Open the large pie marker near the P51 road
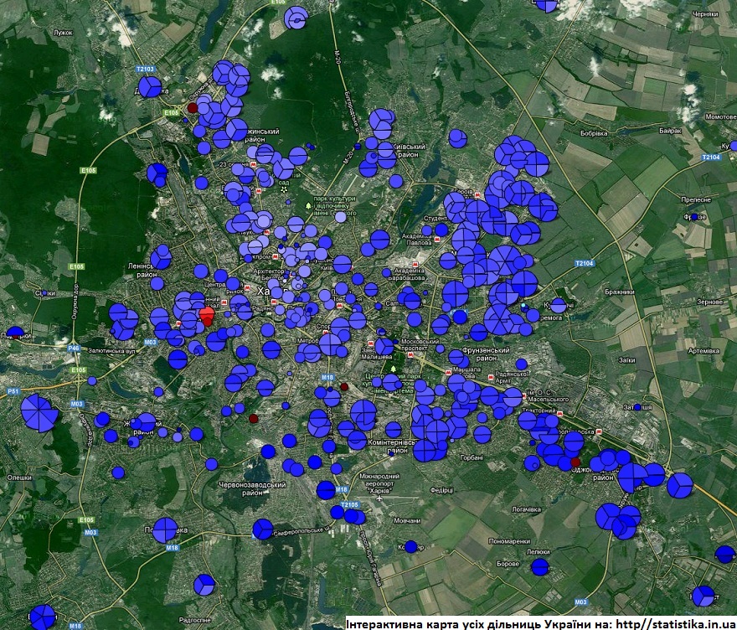This screenshot has width=737, height=630. pos(39,413)
